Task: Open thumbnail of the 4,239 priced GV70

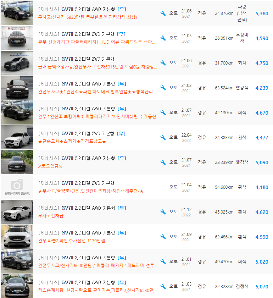Action: click(x=17, y=88)
